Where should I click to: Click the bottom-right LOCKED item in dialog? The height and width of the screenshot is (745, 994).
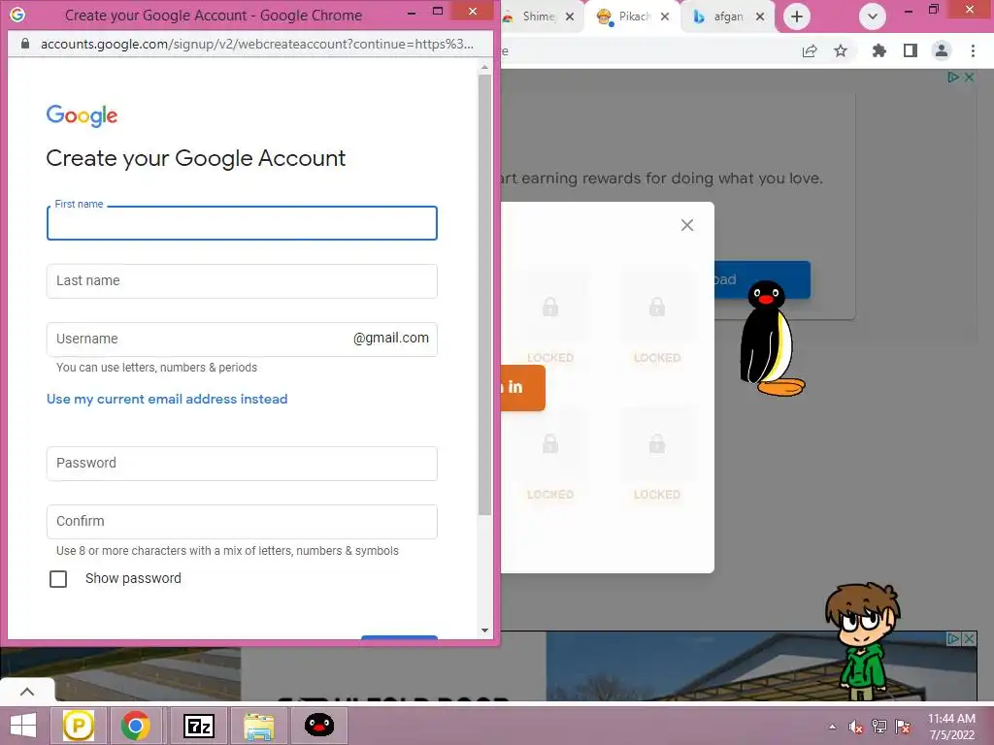[x=657, y=456]
